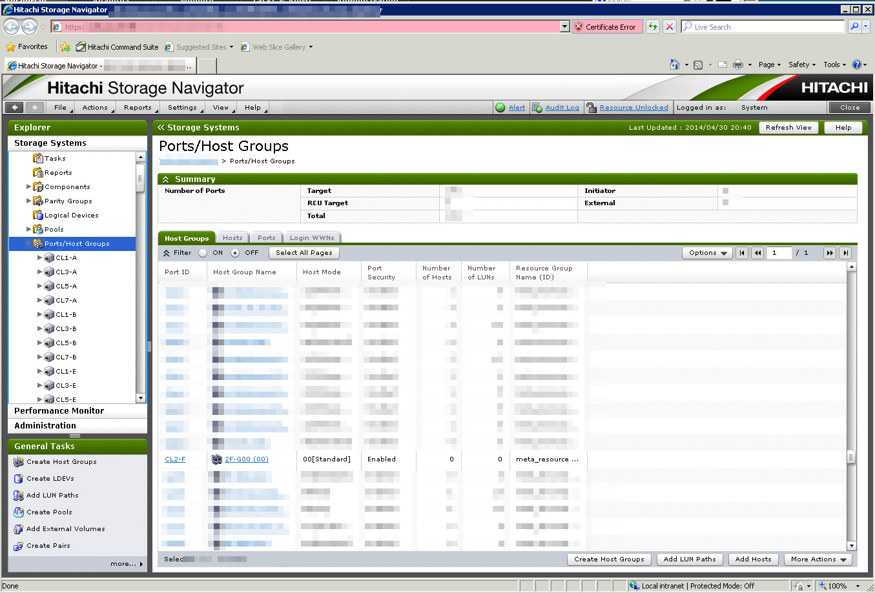Click the explorer tree scrollbar down arrow

click(141, 398)
